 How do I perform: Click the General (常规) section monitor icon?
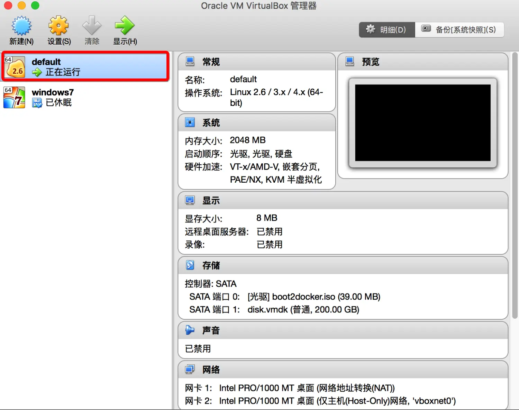(x=190, y=62)
